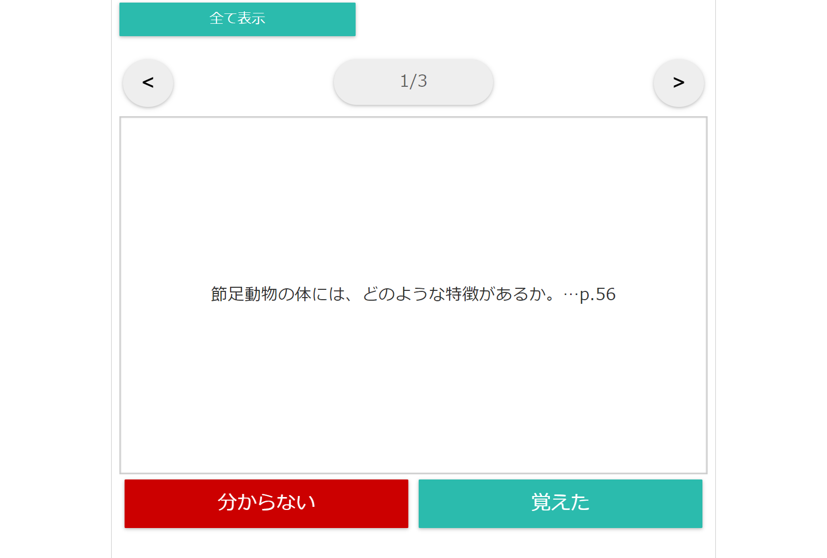This screenshot has height=558, width=827.
Task: Select the 1/3 card counter pill
Action: click(413, 82)
